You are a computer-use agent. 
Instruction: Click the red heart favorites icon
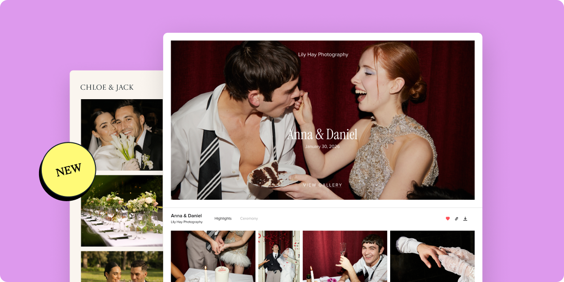[x=447, y=219]
